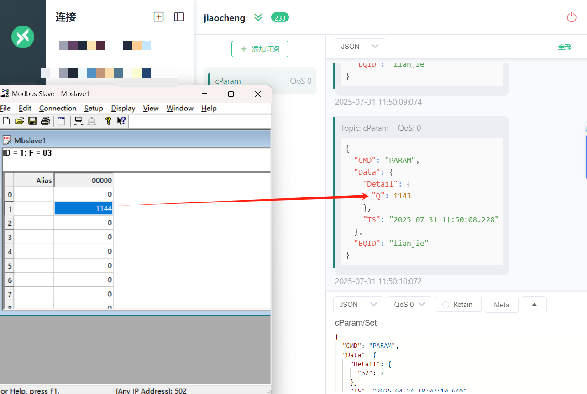Click the slave definition window toolbar icon
Viewport: 587px width, 394px height.
tap(61, 121)
